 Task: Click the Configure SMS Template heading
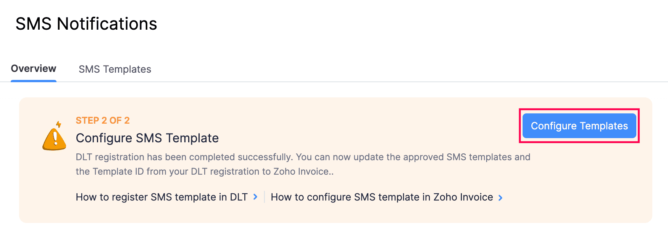[x=147, y=138]
